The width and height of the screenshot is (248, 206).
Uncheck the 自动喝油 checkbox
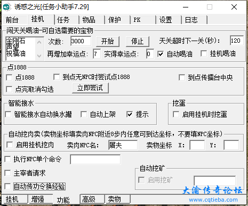click(161, 54)
